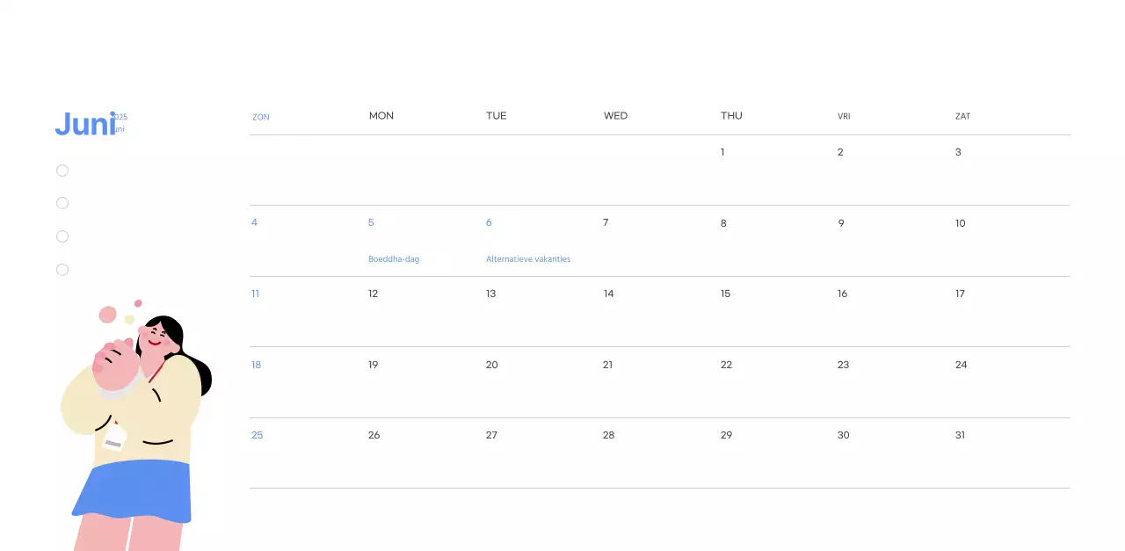Select the ZAT column header

962,116
